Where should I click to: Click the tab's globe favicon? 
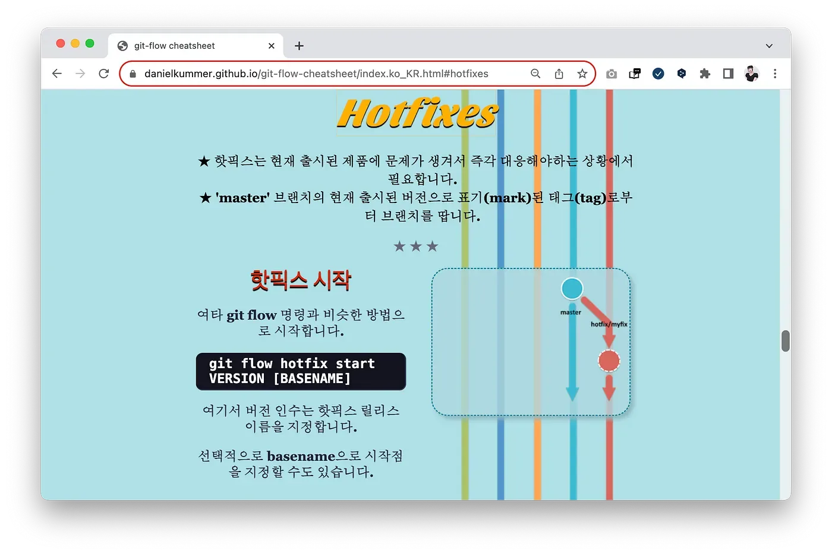pyautogui.click(x=123, y=46)
